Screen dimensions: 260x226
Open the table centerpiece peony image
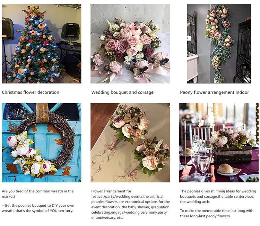point(219,143)
